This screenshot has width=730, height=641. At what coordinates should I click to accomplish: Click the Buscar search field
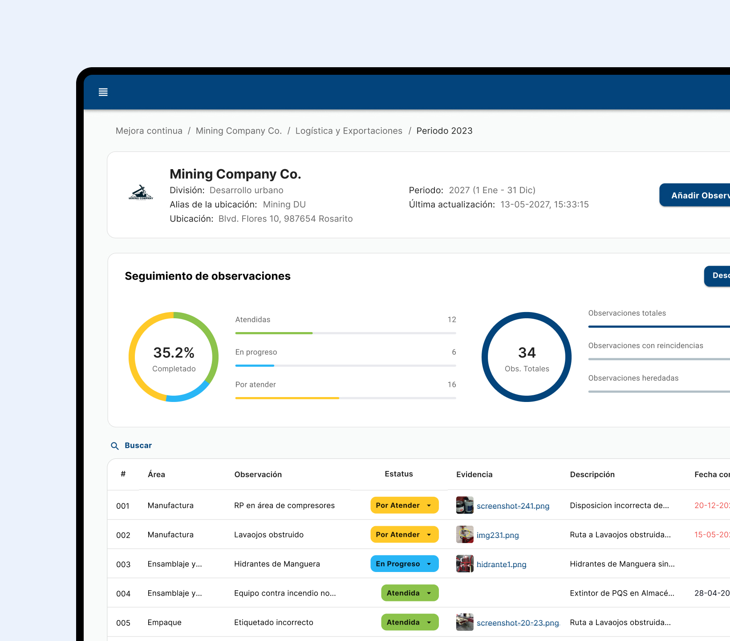pos(138,446)
